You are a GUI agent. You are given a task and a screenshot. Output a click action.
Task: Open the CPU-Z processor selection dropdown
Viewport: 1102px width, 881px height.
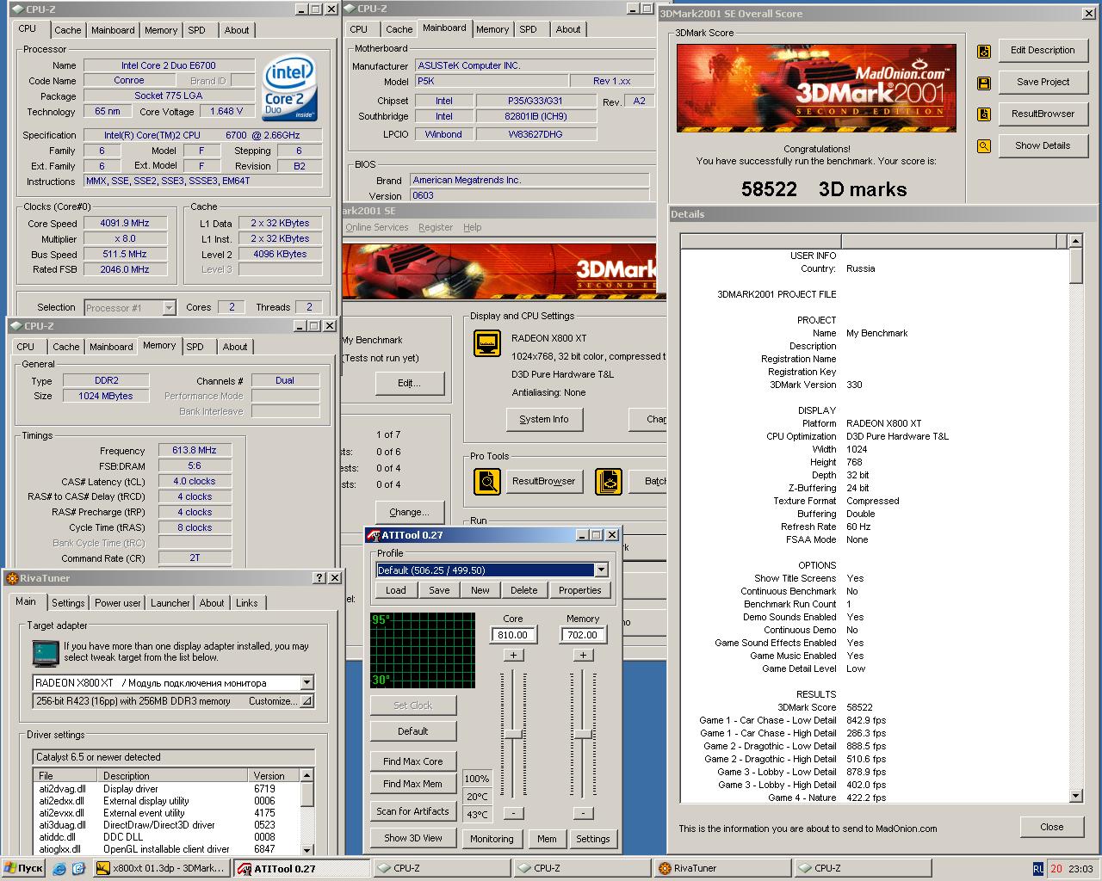tap(169, 308)
